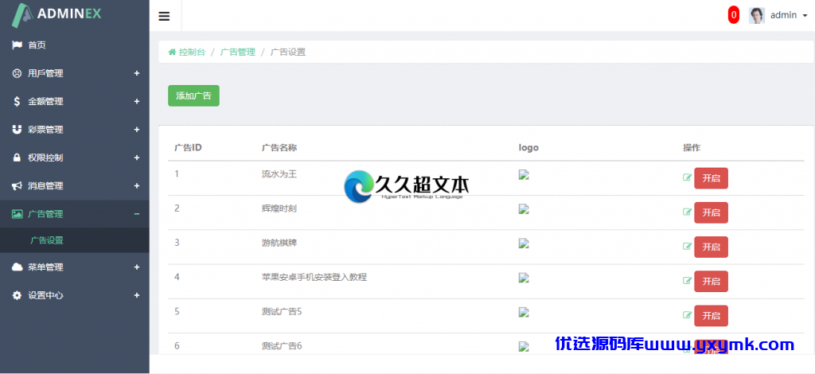Expand 设置中心 with its plus sign

coord(137,295)
